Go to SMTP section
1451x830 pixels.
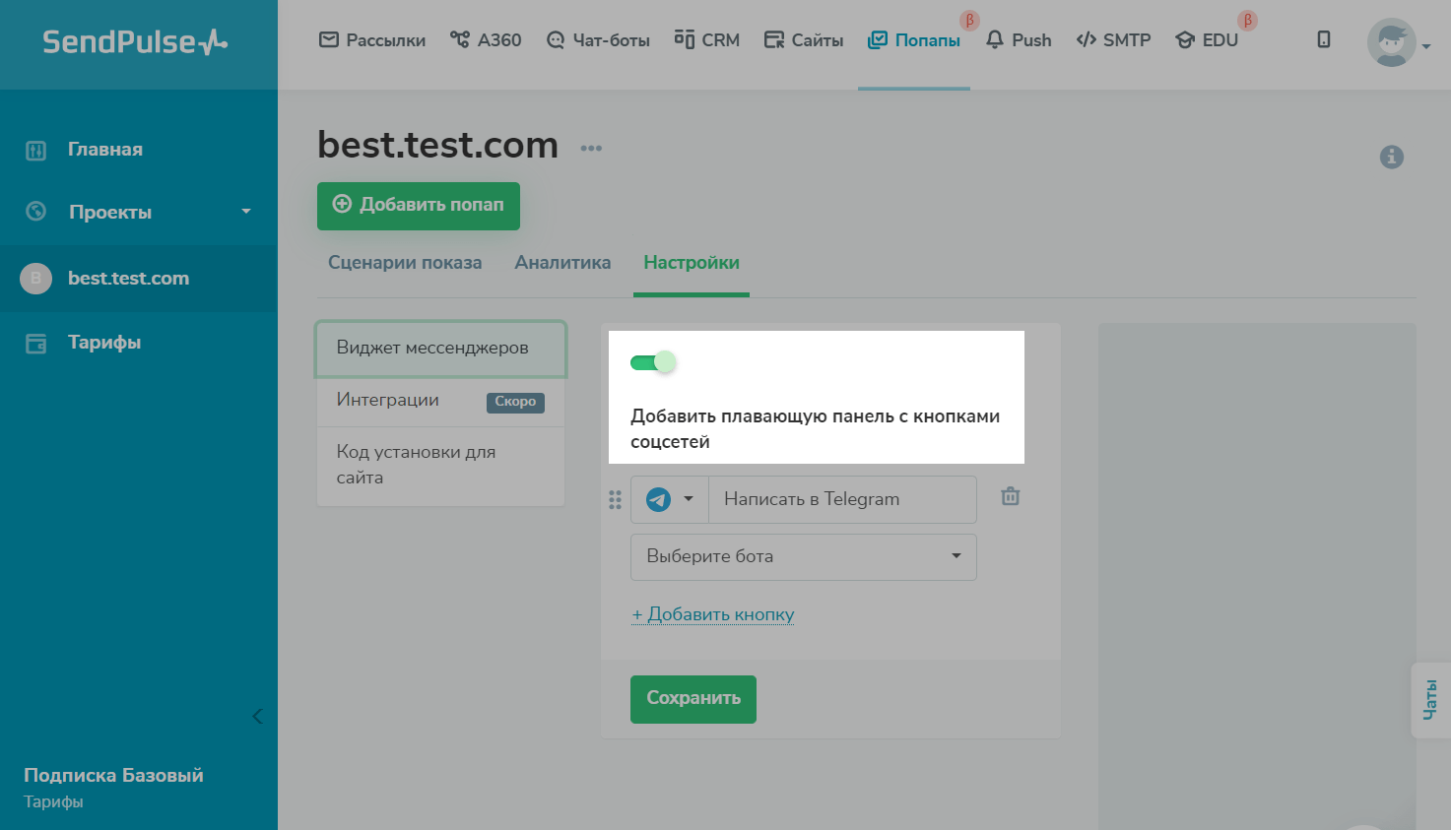tap(1113, 40)
